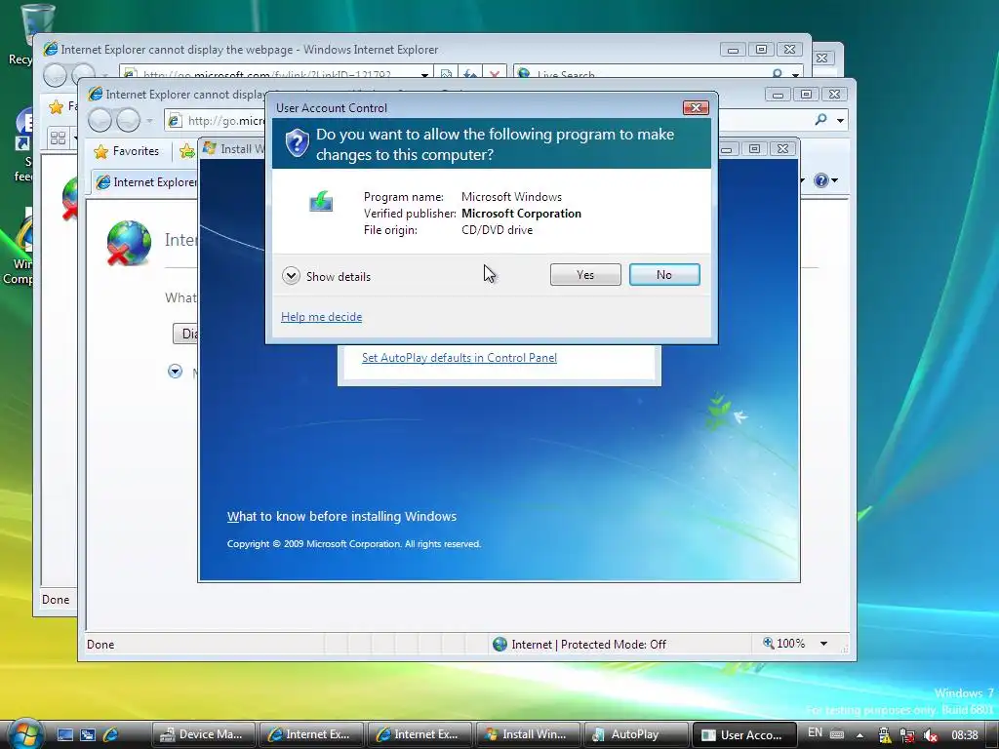Open address dropdown in rear IE window
This screenshot has height=749, width=999.
tap(424, 75)
